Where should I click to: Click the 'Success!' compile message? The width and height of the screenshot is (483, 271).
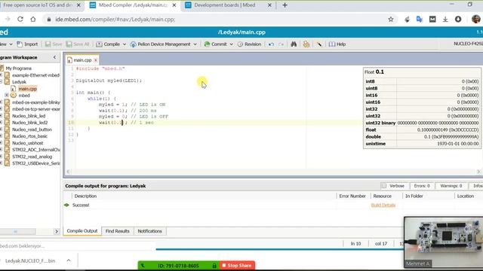tap(81, 205)
